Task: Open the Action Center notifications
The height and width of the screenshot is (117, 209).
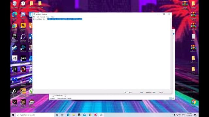Action: click(x=195, y=115)
